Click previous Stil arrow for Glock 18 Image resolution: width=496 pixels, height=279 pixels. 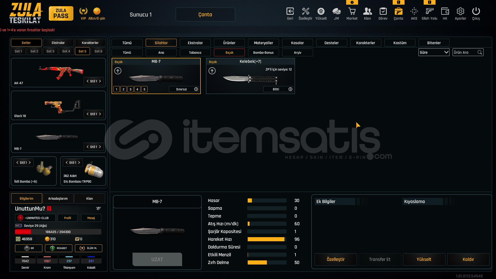coord(88,114)
